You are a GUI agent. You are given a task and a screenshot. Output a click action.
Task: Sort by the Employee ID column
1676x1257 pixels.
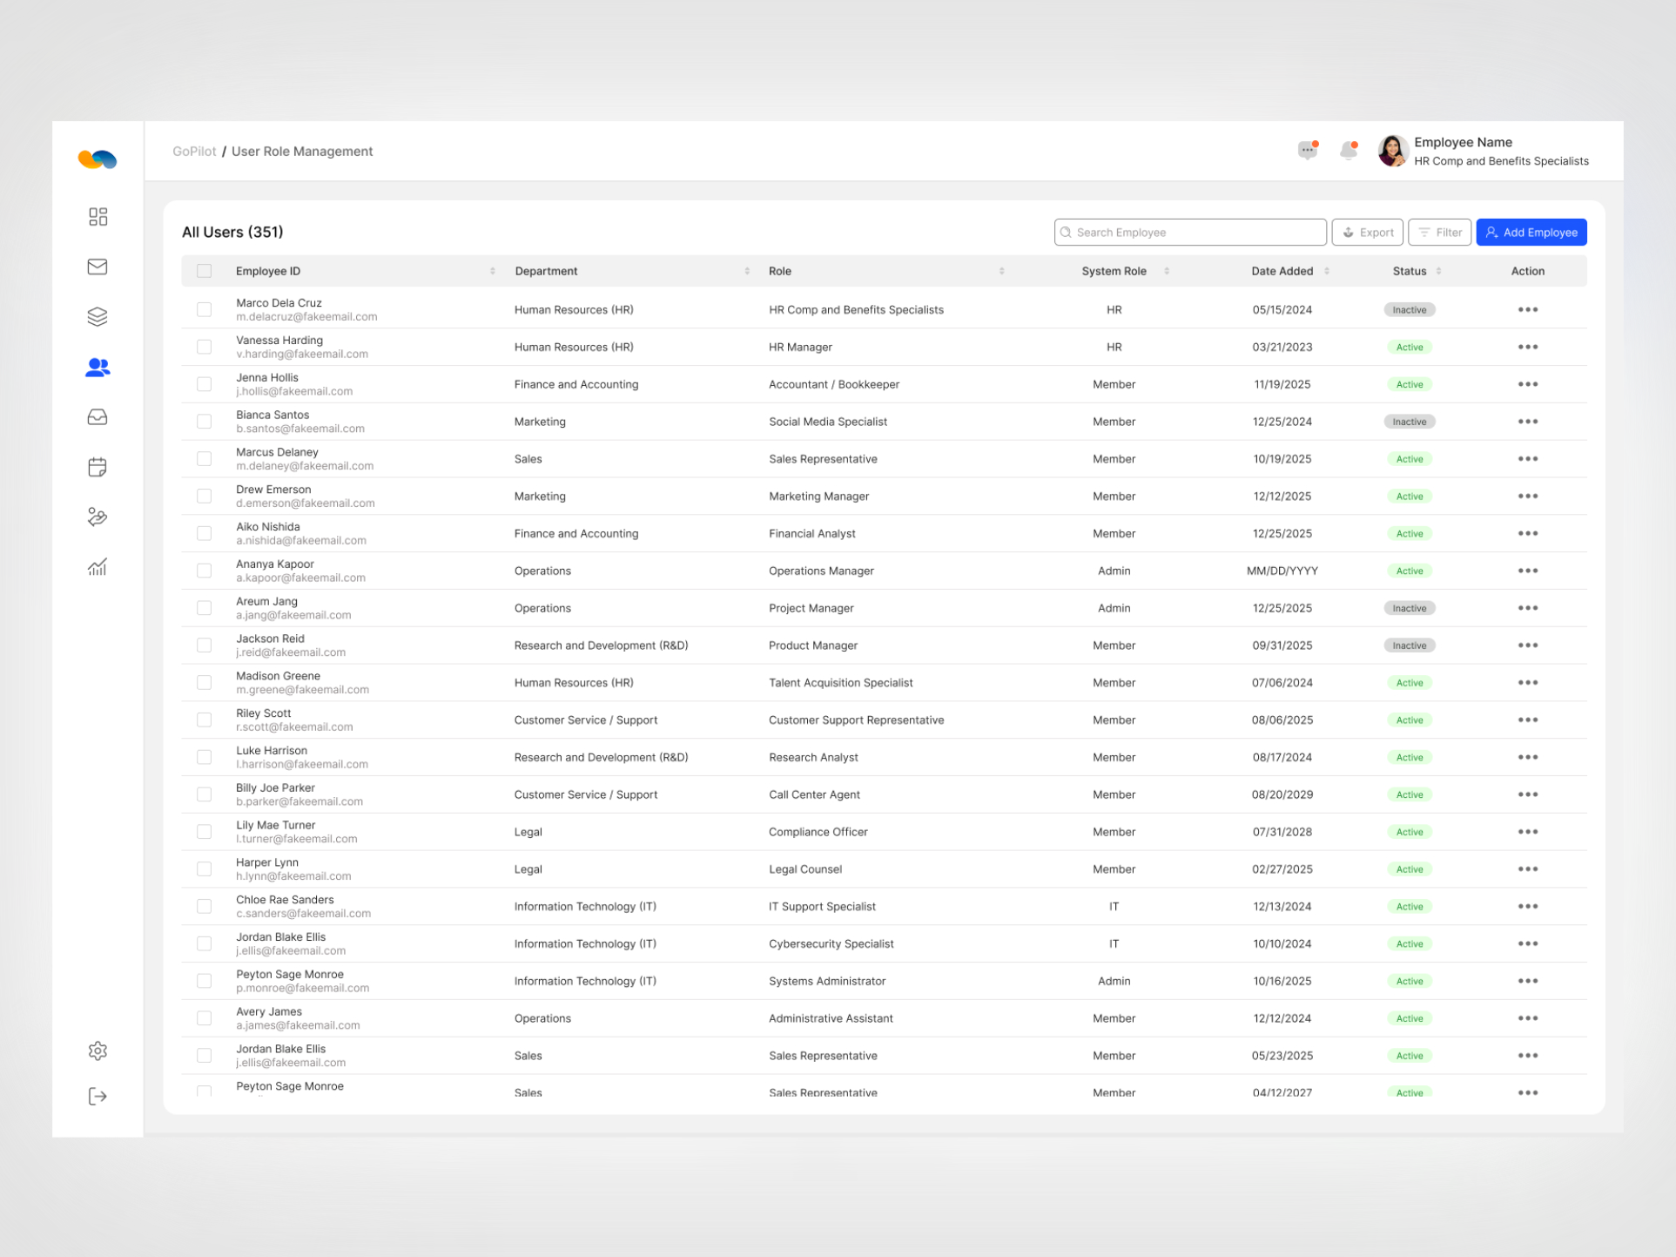pyautogui.click(x=491, y=271)
